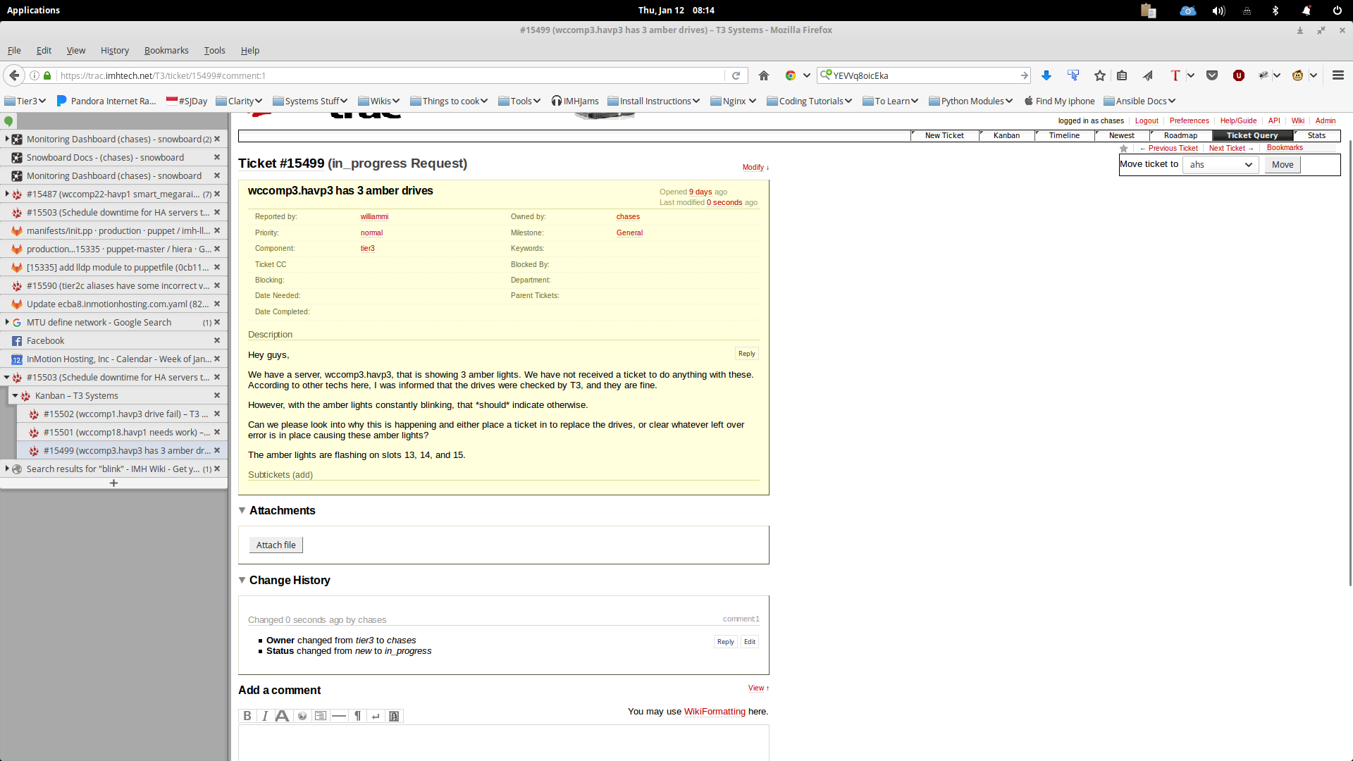Click the code block toolbar icon
The height and width of the screenshot is (761, 1353).
(321, 716)
